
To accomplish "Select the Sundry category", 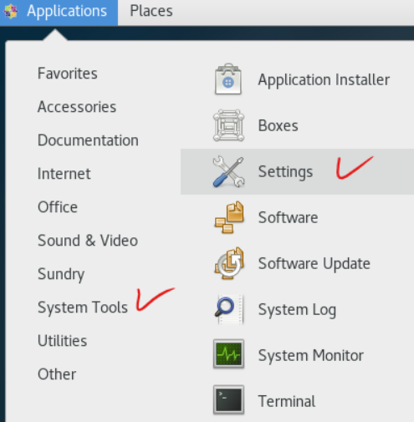I will [61, 275].
